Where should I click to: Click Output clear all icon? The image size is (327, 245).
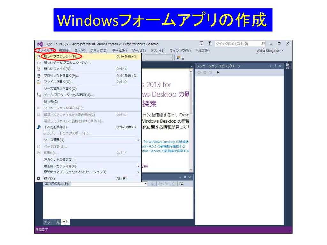(174, 184)
